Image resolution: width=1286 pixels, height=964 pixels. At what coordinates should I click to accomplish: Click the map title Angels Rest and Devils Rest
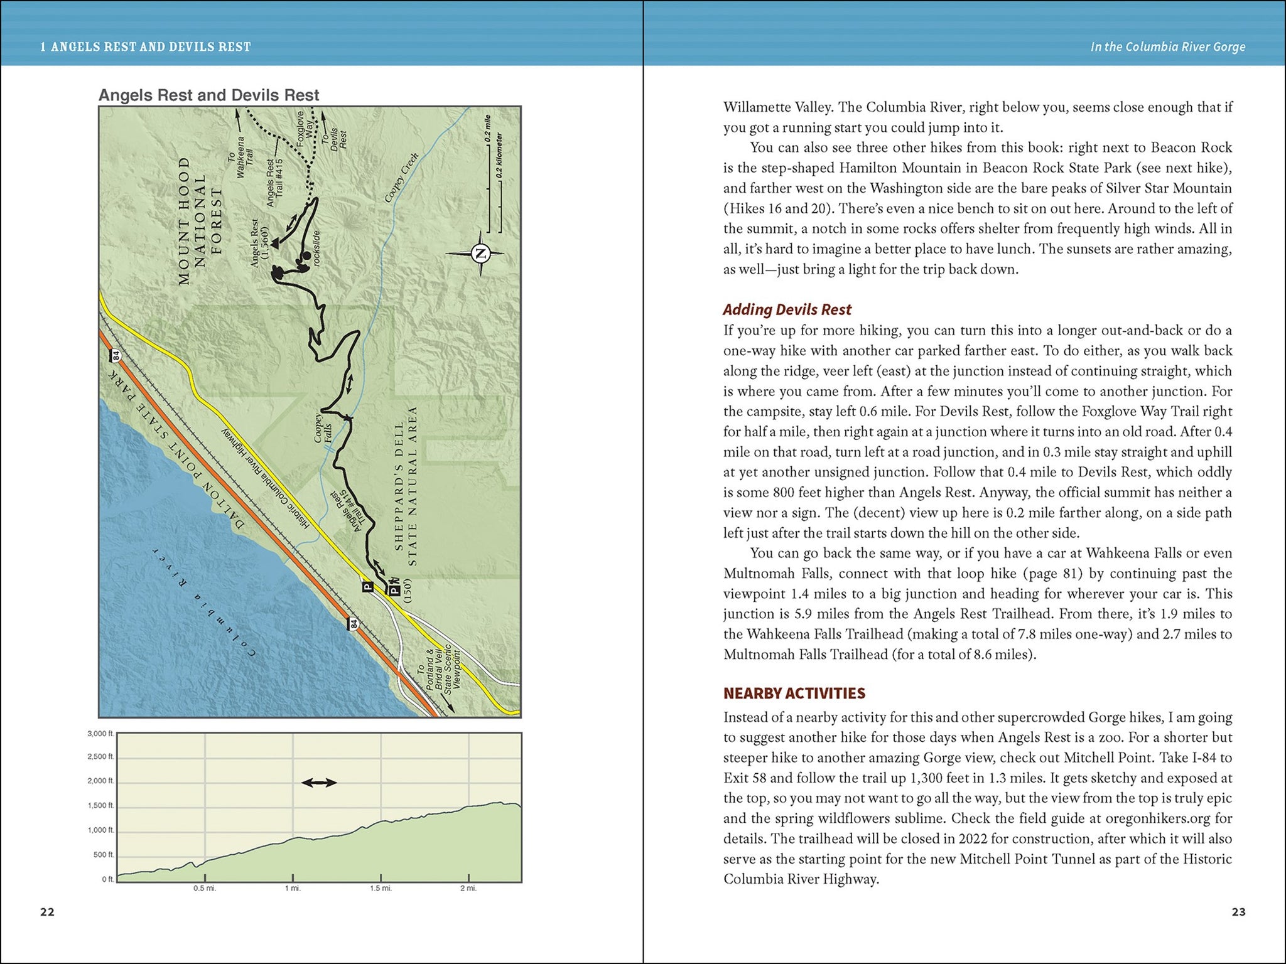tap(208, 95)
